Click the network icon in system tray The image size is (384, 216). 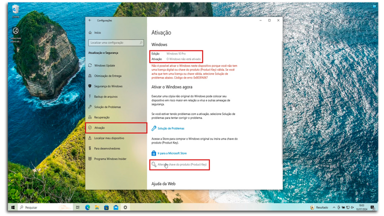click(x=348, y=207)
